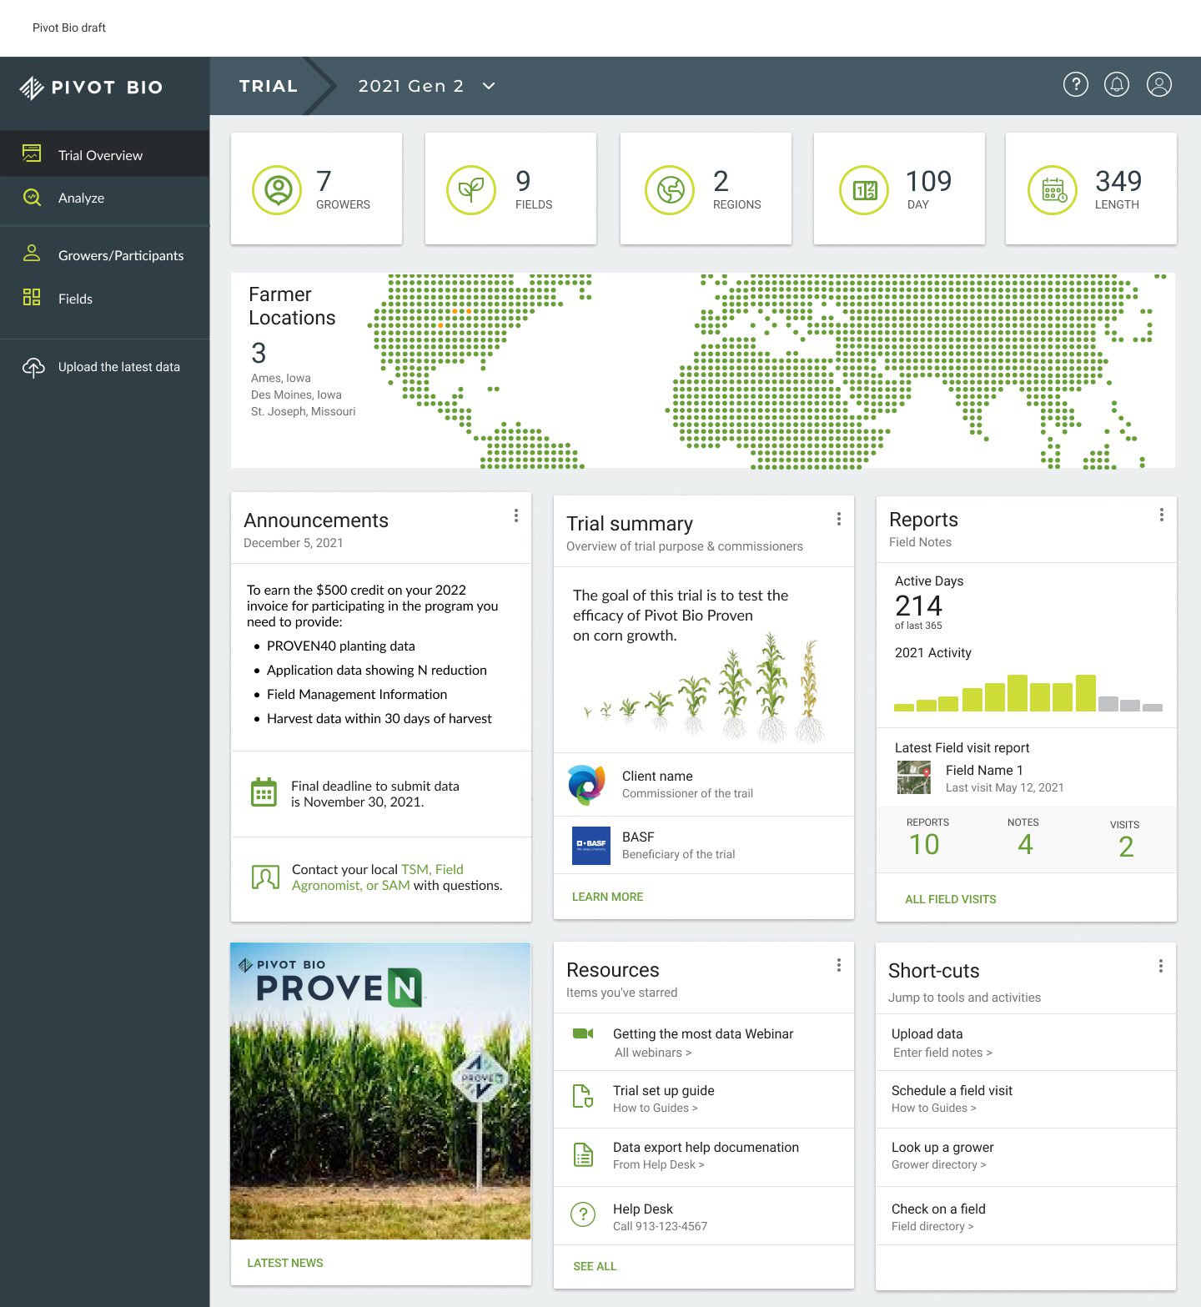Open How to Guides under Schedule a field visit

click(x=934, y=1108)
